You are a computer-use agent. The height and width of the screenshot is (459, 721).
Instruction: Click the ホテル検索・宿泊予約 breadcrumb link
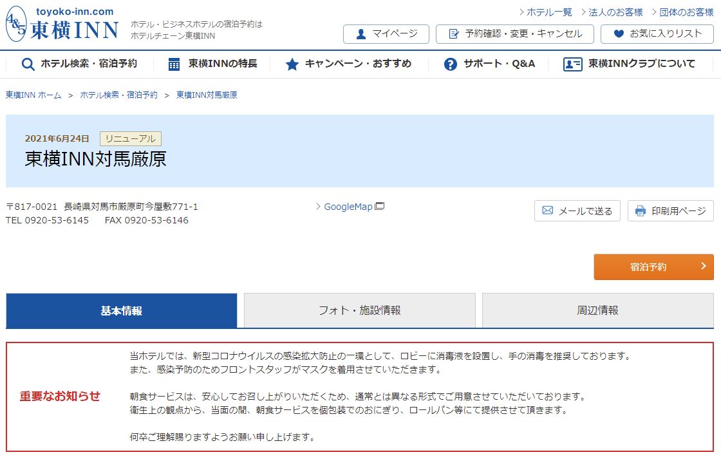[118, 95]
